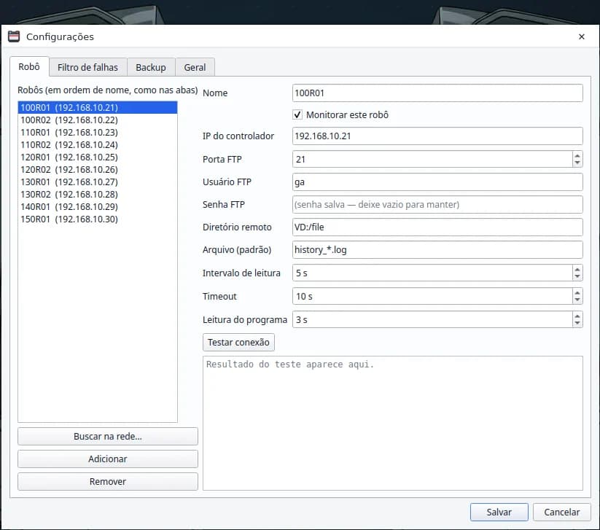Toggle the 'Monitorar este robô' checkbox
The height and width of the screenshot is (530, 600).
coord(297,114)
